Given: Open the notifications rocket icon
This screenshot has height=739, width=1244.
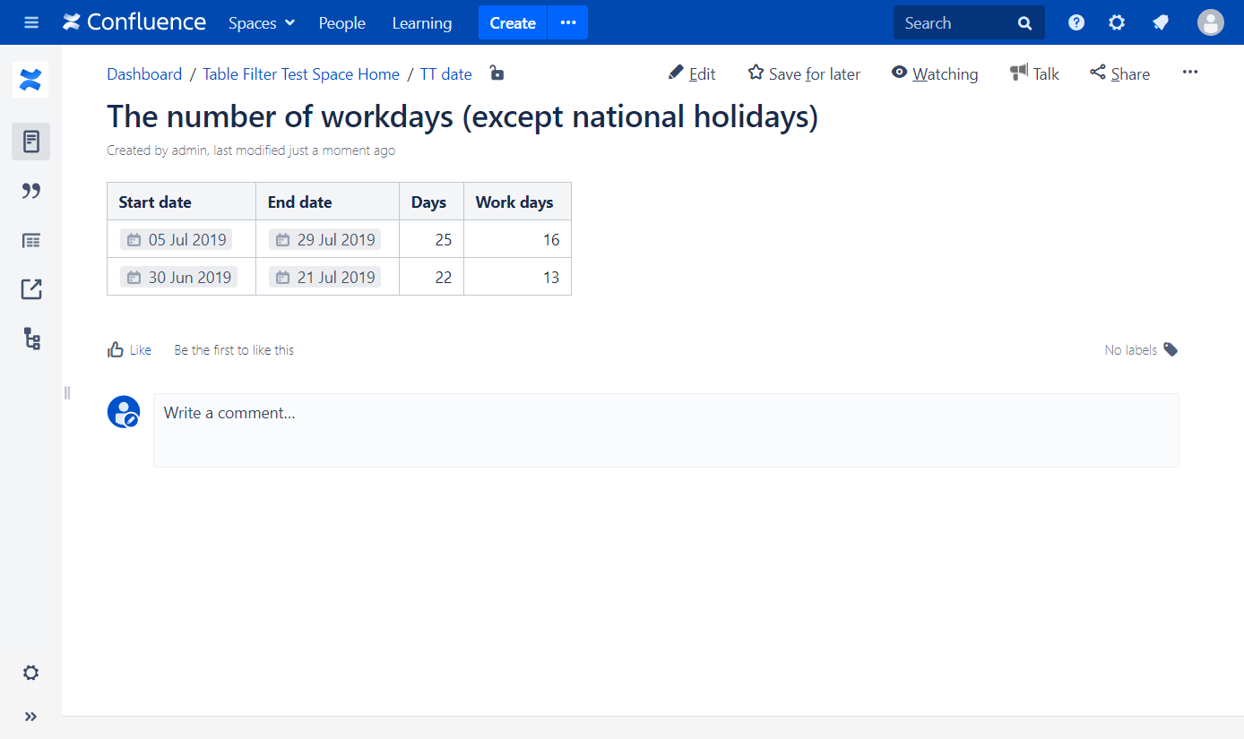Looking at the screenshot, I should [x=1161, y=23].
